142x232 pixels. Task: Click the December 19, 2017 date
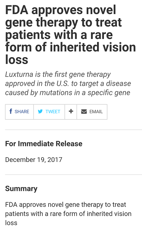tap(34, 160)
